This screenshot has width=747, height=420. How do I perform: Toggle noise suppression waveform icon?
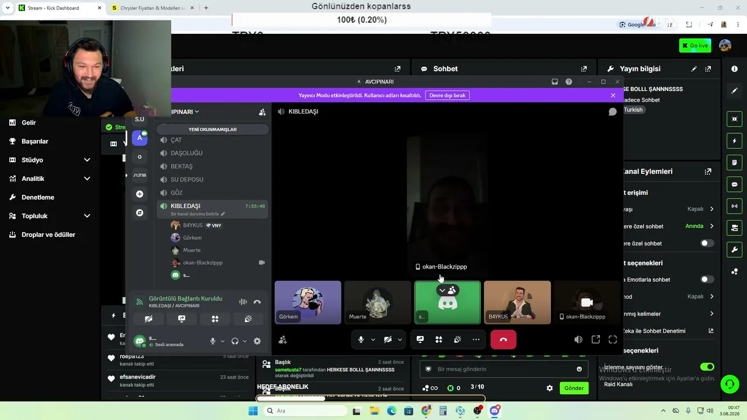click(243, 302)
